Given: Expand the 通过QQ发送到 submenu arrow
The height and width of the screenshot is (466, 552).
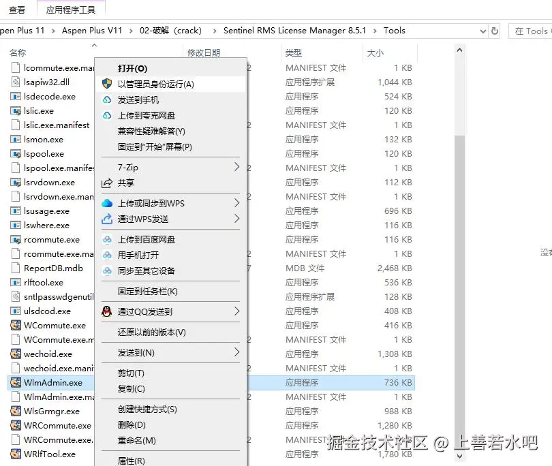Looking at the screenshot, I should (237, 311).
